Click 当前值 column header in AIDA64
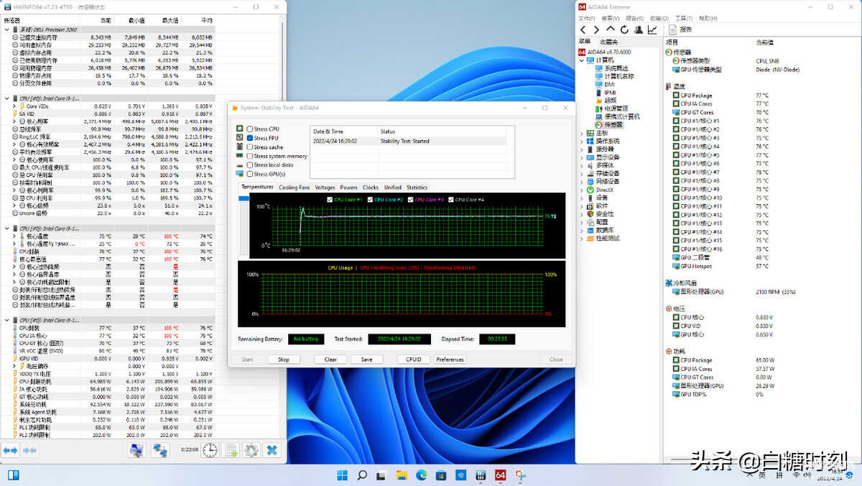The width and height of the screenshot is (862, 486). pos(765,42)
